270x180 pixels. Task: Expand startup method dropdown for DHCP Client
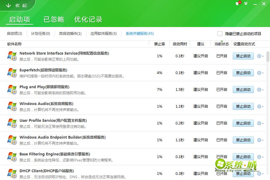(x=263, y=173)
